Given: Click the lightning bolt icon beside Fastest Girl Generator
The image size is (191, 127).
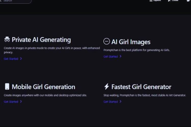Looking at the screenshot, I should (107, 86).
